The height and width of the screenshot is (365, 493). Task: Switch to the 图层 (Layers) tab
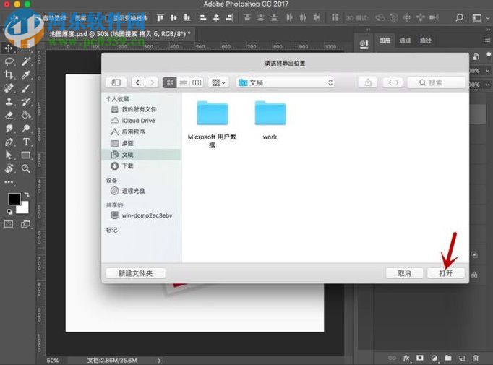(385, 40)
